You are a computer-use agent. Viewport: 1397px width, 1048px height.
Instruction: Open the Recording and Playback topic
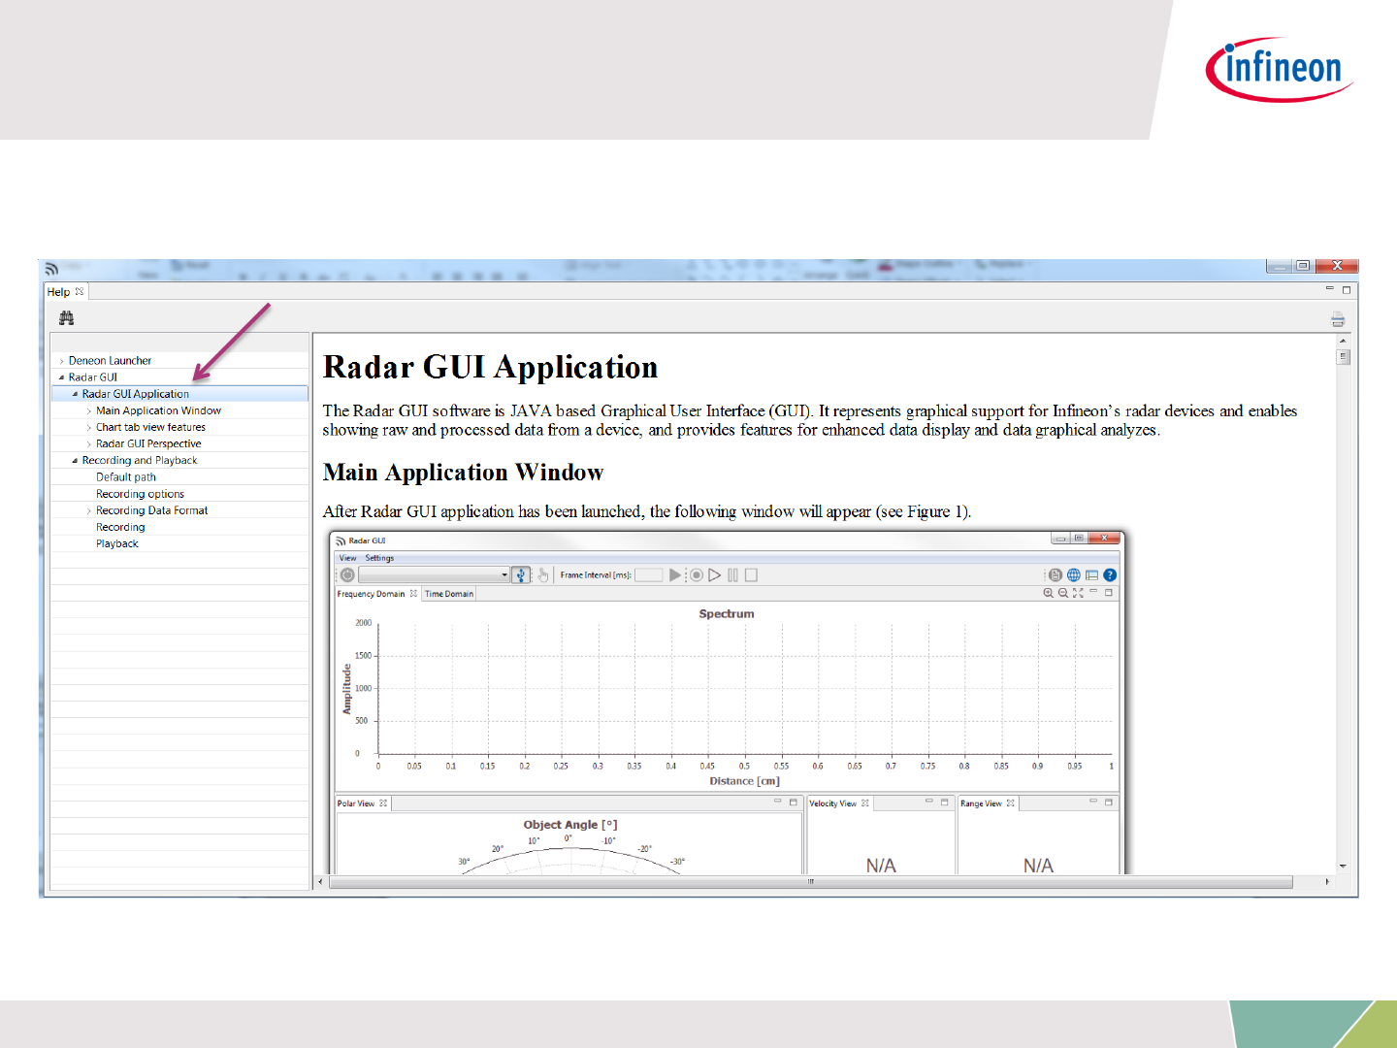[x=140, y=460]
